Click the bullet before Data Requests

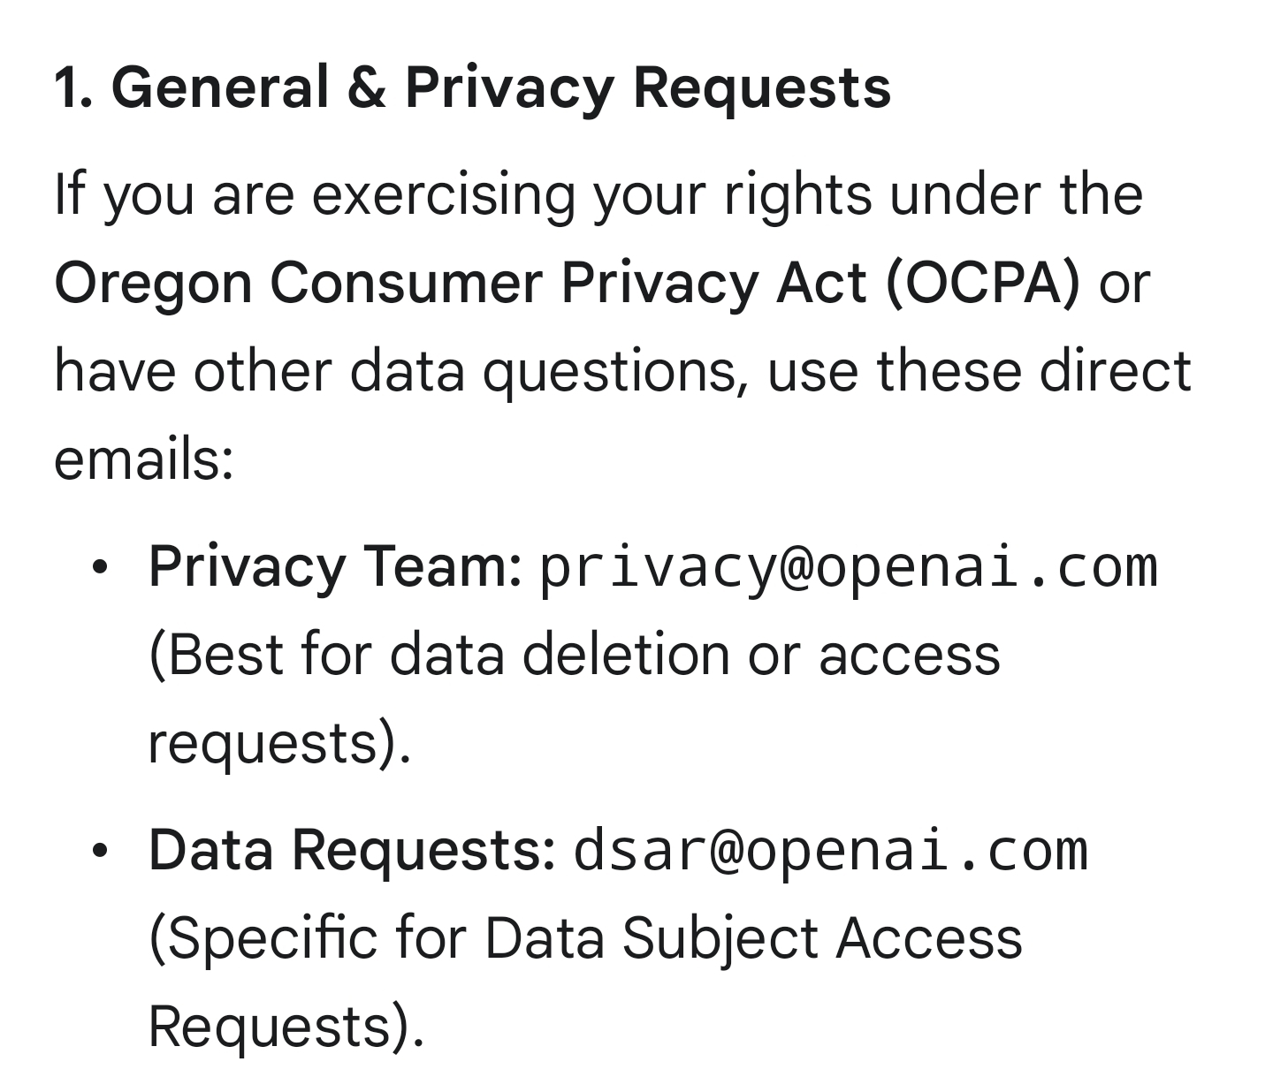101,850
